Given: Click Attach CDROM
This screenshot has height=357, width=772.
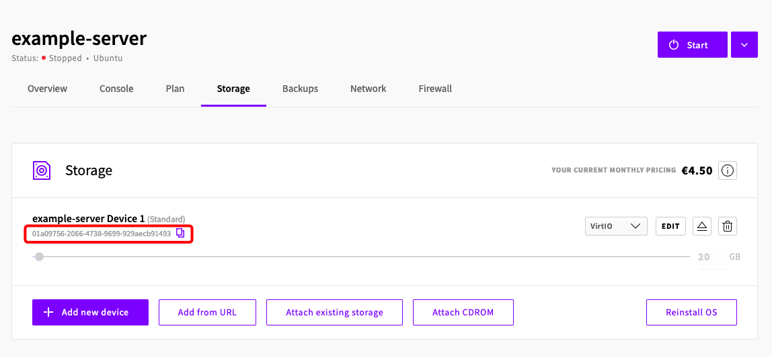Looking at the screenshot, I should [463, 312].
